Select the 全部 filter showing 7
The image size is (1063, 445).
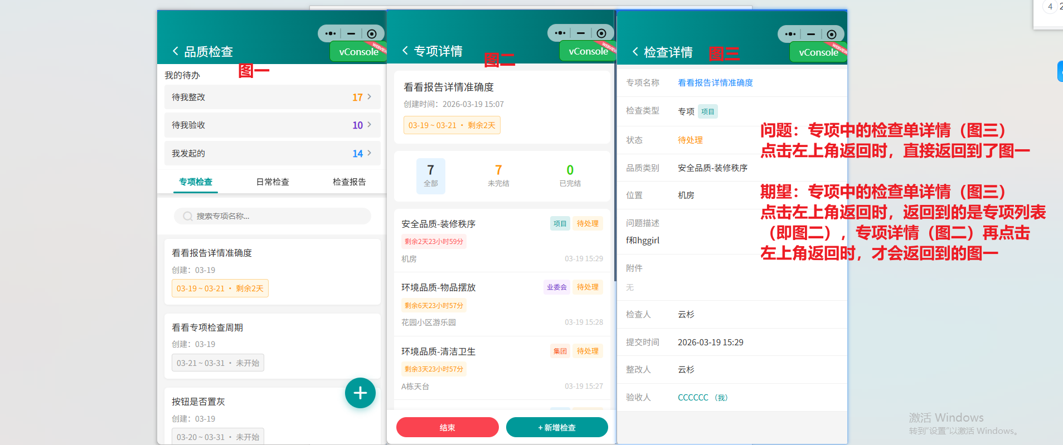pos(430,175)
